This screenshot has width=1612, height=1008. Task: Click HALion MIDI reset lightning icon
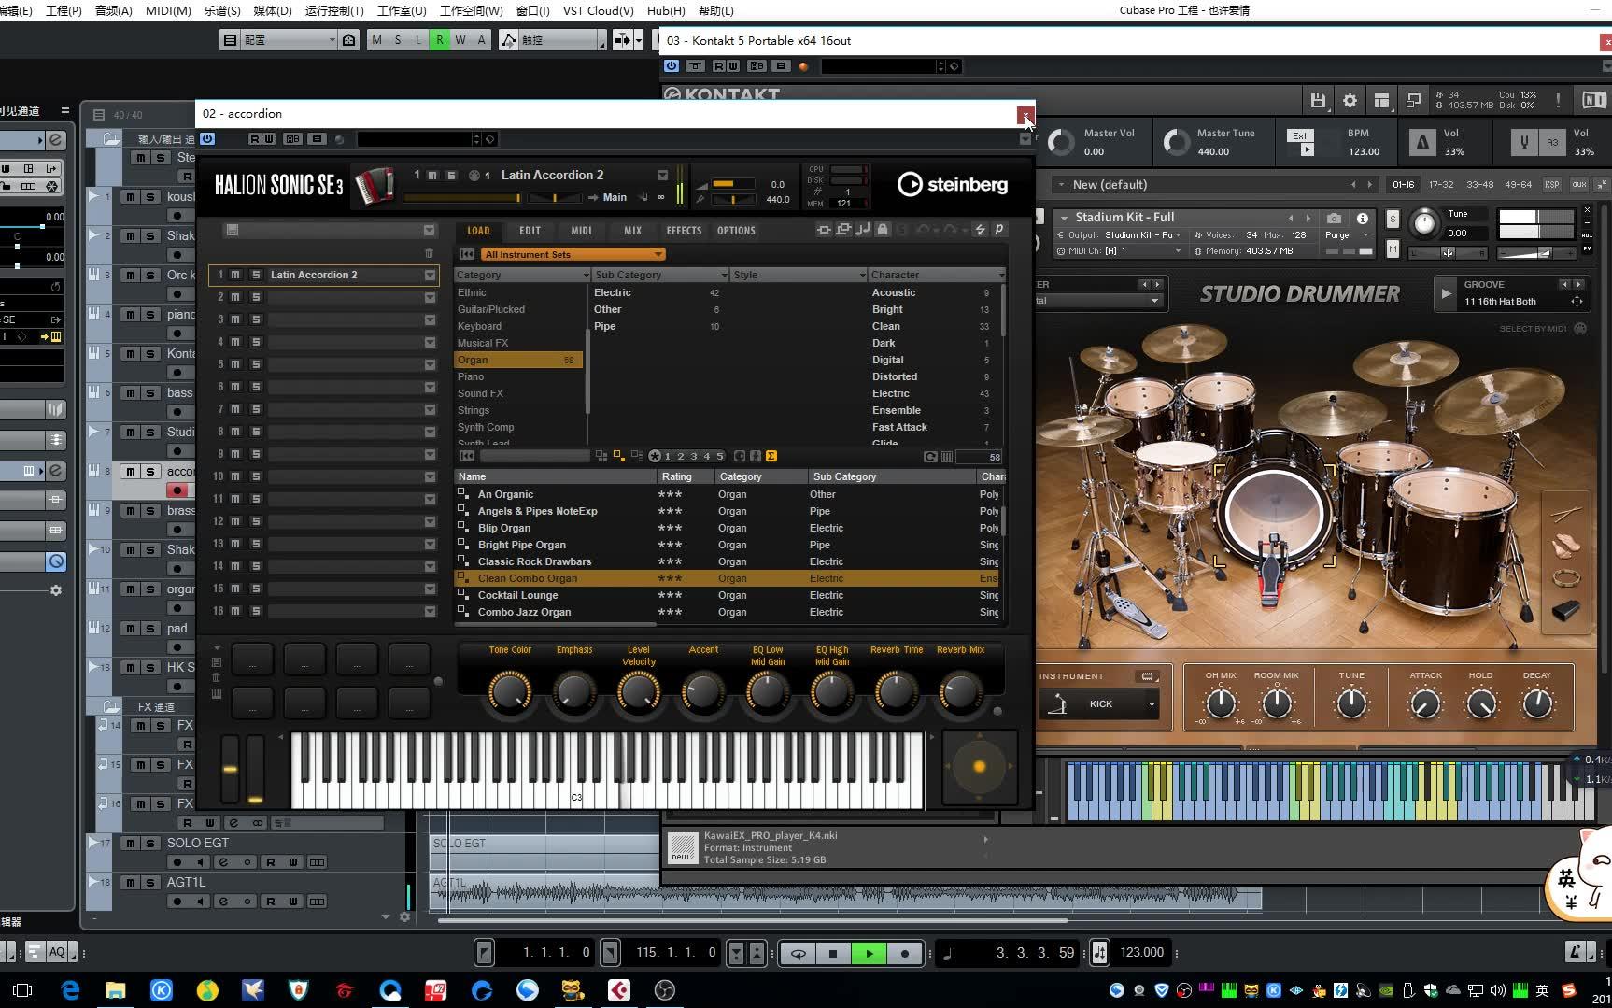pos(980,230)
